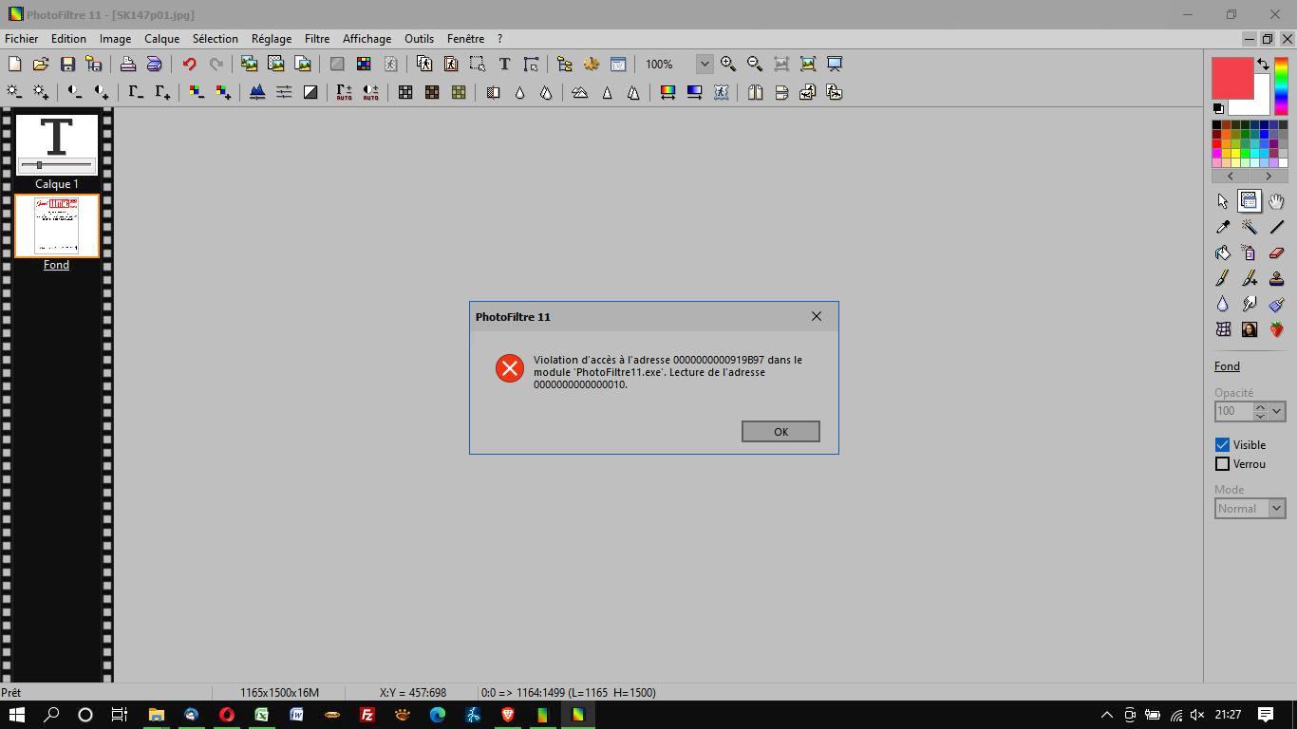Select the Hand move tool
Screen dimensions: 1297x729
(x=1276, y=201)
